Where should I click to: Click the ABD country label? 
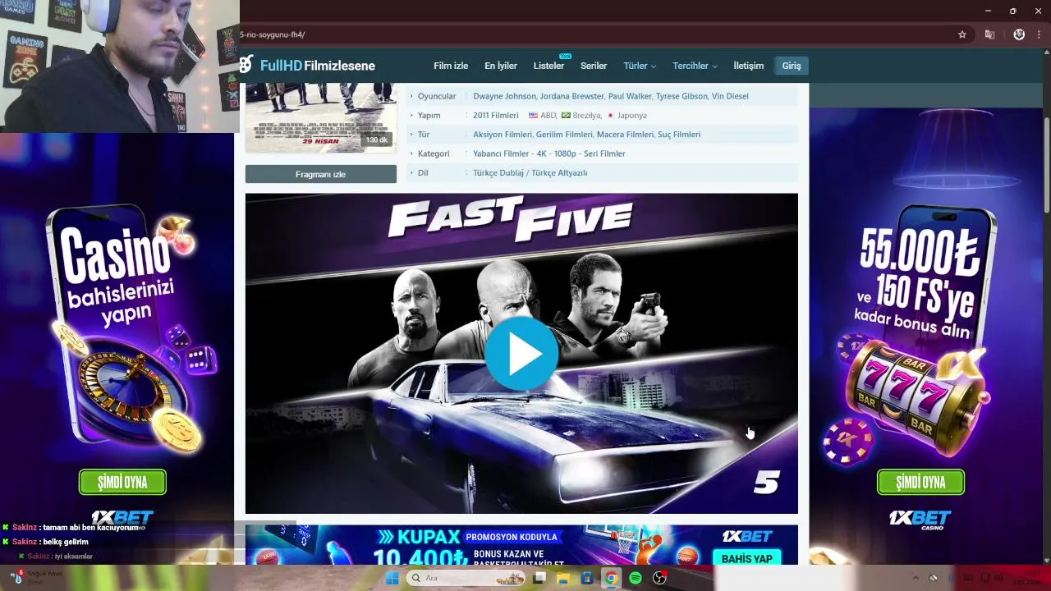[x=548, y=116]
